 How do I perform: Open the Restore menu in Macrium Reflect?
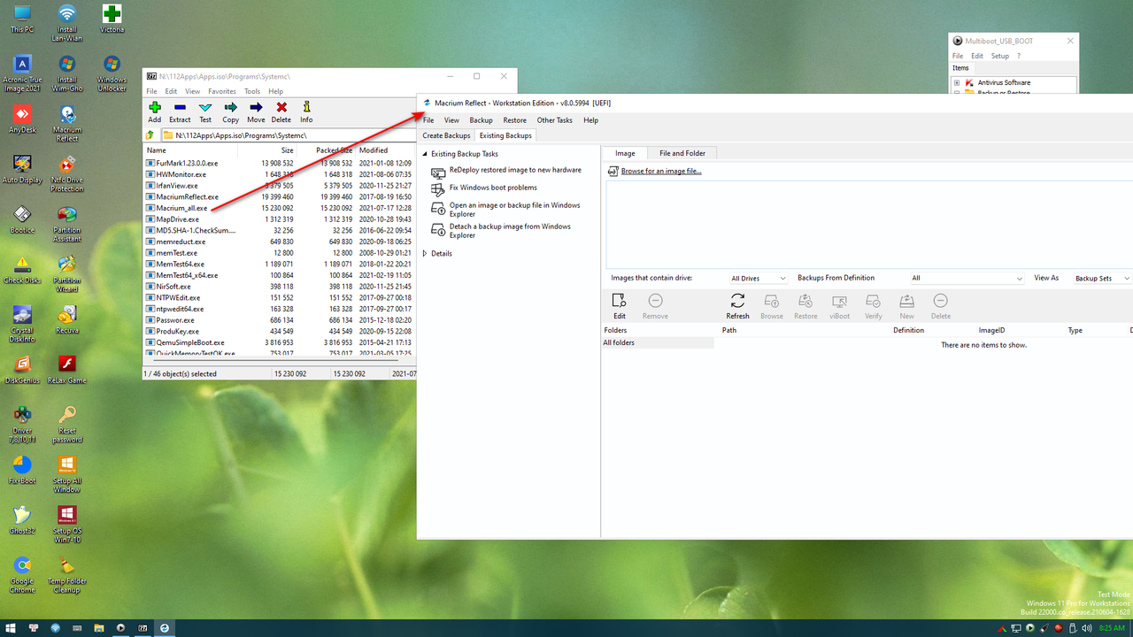pos(514,120)
